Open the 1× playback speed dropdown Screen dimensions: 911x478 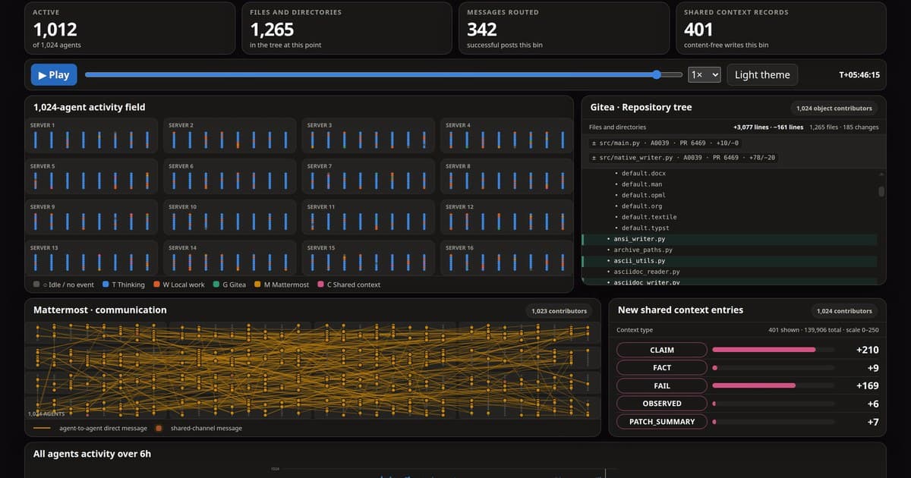pyautogui.click(x=704, y=74)
